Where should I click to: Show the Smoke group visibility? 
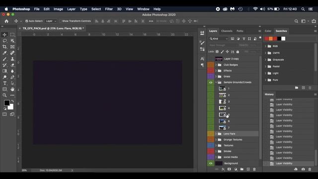click(211, 151)
